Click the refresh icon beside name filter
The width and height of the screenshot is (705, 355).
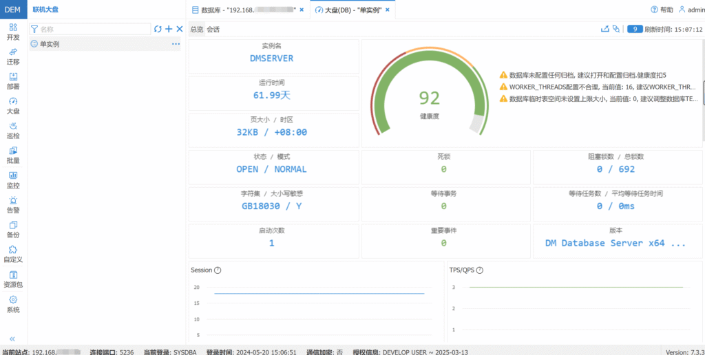[158, 29]
